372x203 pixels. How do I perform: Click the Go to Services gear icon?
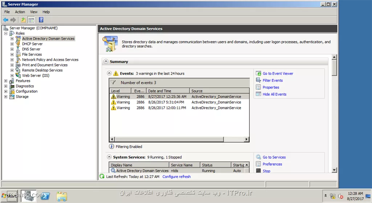click(x=258, y=157)
